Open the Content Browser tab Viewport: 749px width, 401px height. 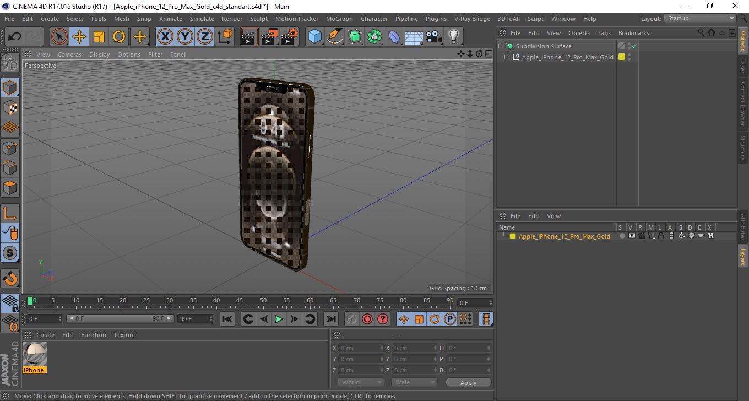pos(743,104)
